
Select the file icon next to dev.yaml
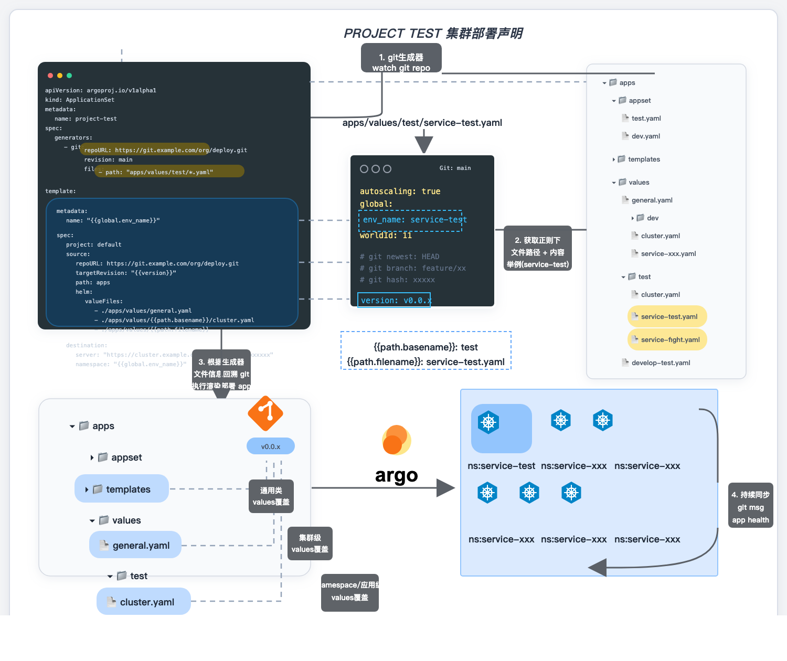tap(625, 136)
